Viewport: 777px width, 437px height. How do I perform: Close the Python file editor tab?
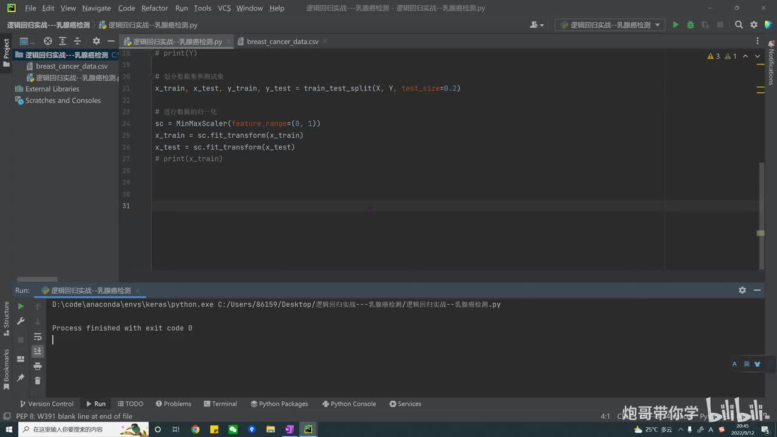point(228,42)
